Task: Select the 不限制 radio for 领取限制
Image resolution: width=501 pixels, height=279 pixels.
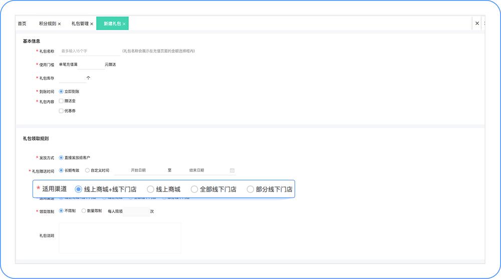Action: click(61, 210)
